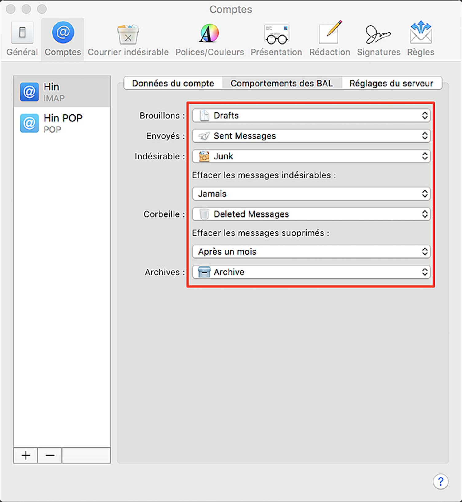Open the Indésirable Junk dropdown
This screenshot has height=502, width=462.
tap(311, 156)
